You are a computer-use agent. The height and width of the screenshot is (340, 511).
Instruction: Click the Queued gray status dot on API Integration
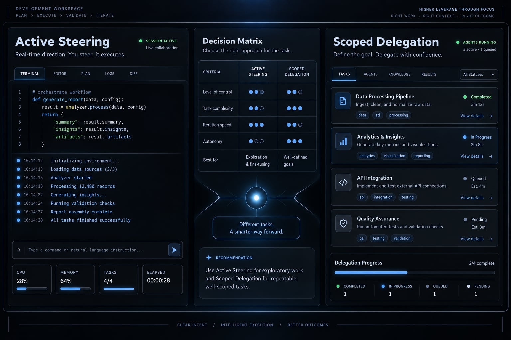[465, 179]
